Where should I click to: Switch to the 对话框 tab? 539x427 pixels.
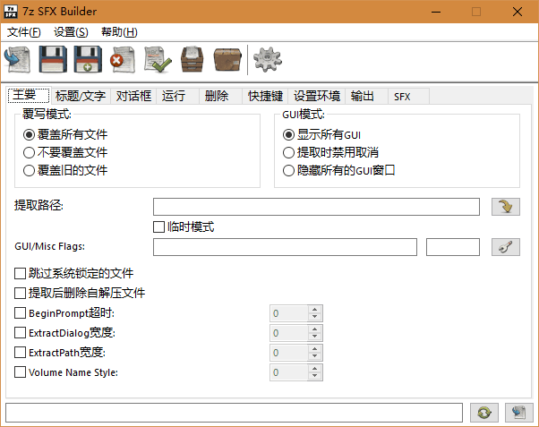tap(133, 97)
